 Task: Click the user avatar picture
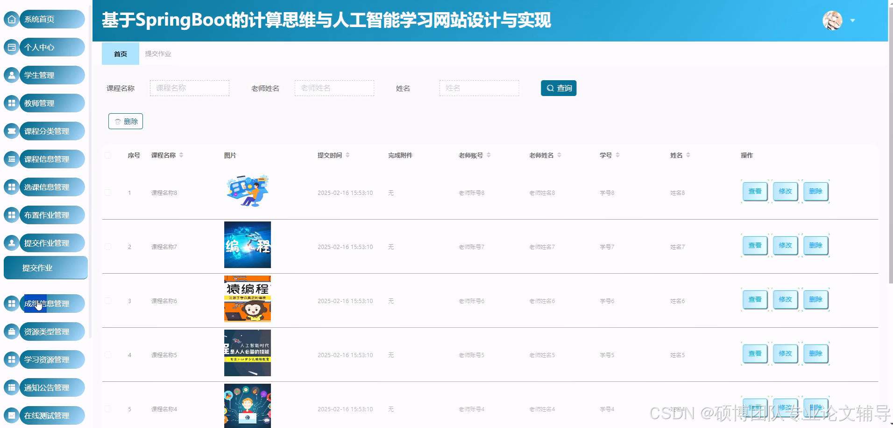(x=832, y=21)
